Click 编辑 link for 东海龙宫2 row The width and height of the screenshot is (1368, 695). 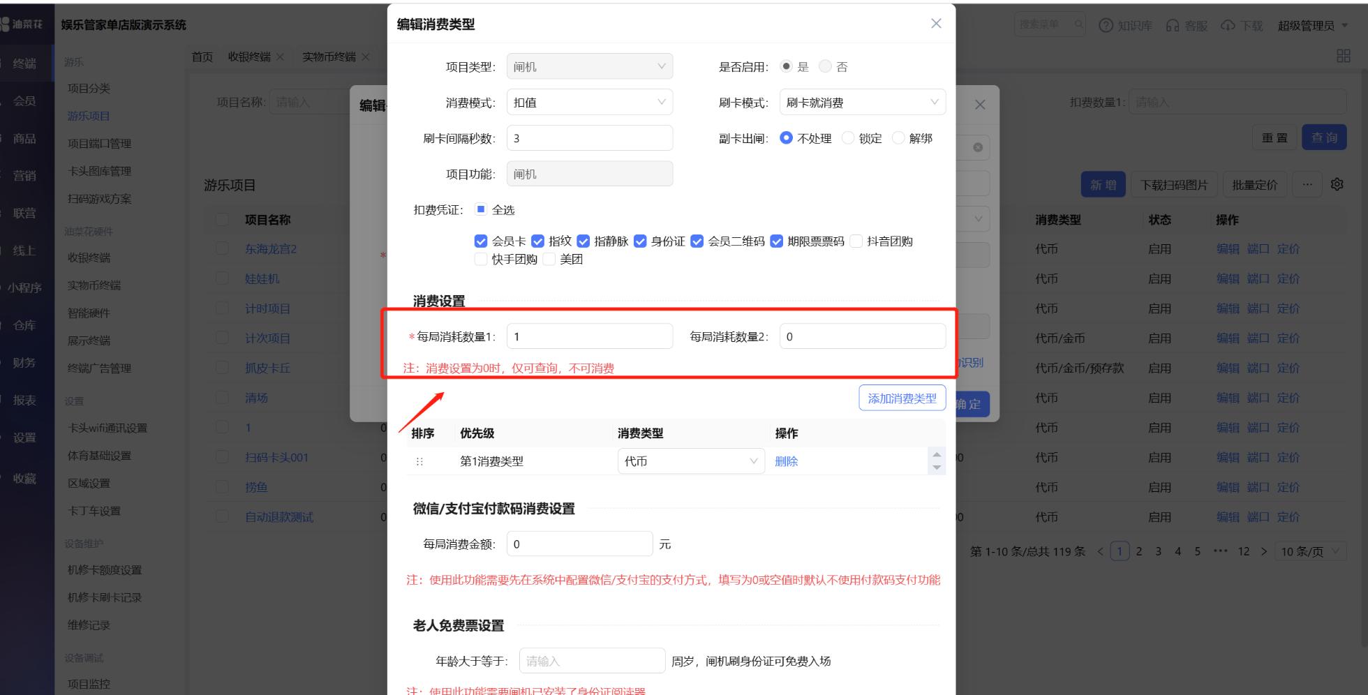click(1228, 249)
